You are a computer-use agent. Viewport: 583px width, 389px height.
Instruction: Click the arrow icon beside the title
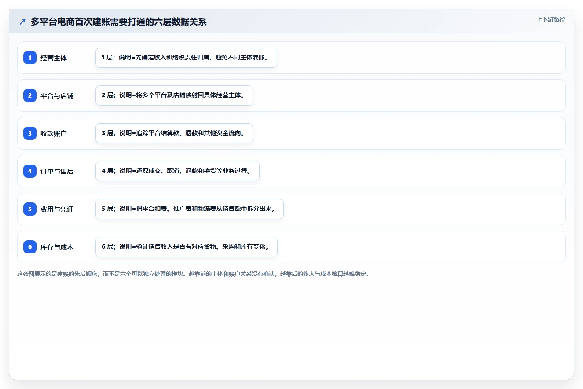pyautogui.click(x=22, y=22)
